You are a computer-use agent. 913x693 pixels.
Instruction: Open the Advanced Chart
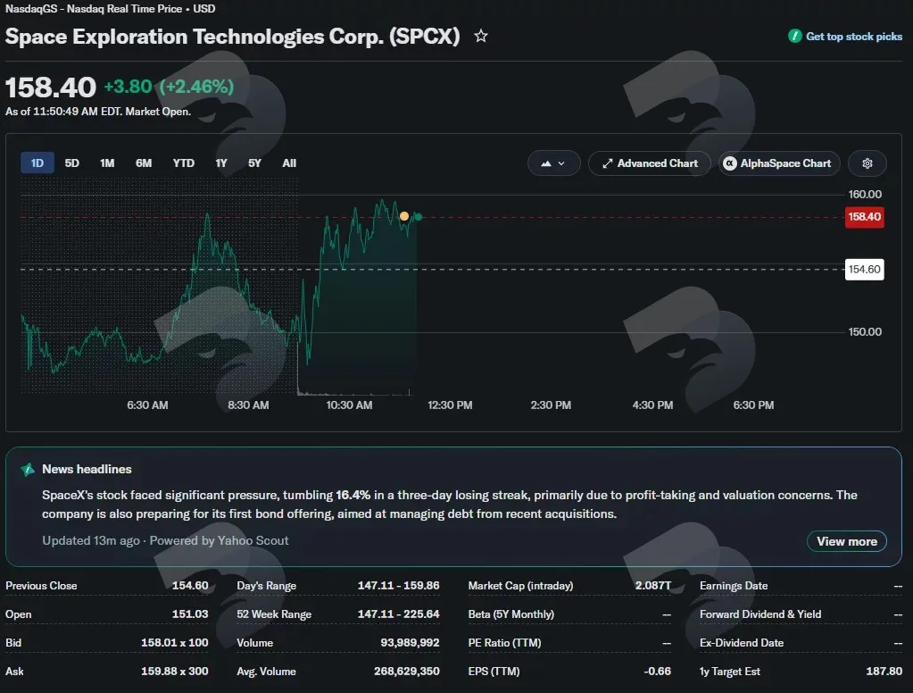(x=650, y=163)
